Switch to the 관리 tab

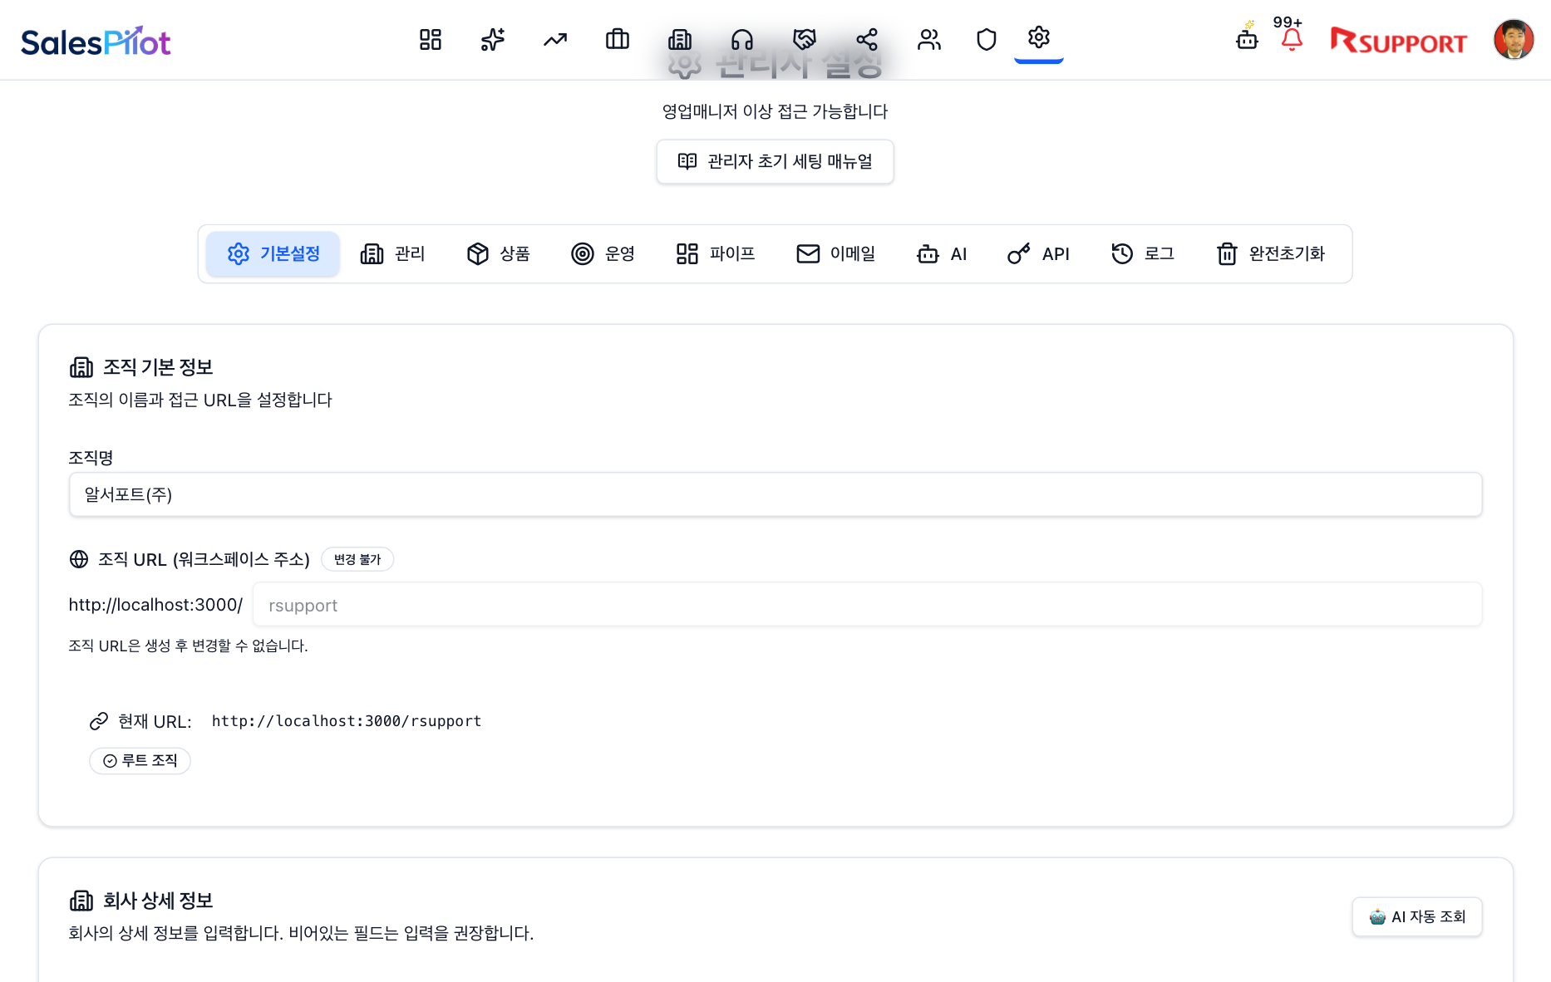[x=392, y=254]
